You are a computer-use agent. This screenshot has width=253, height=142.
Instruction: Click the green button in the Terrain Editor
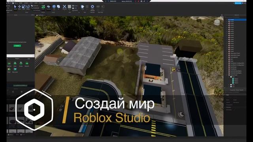(x=17, y=46)
